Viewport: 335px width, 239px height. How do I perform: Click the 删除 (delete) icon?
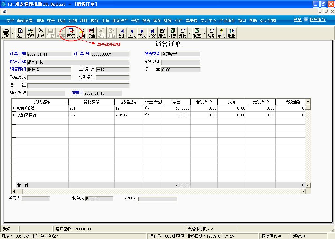(x=40, y=33)
